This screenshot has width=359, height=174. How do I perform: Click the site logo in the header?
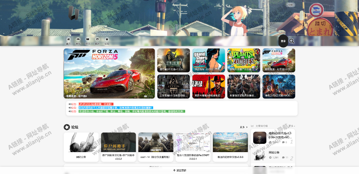[73, 13]
